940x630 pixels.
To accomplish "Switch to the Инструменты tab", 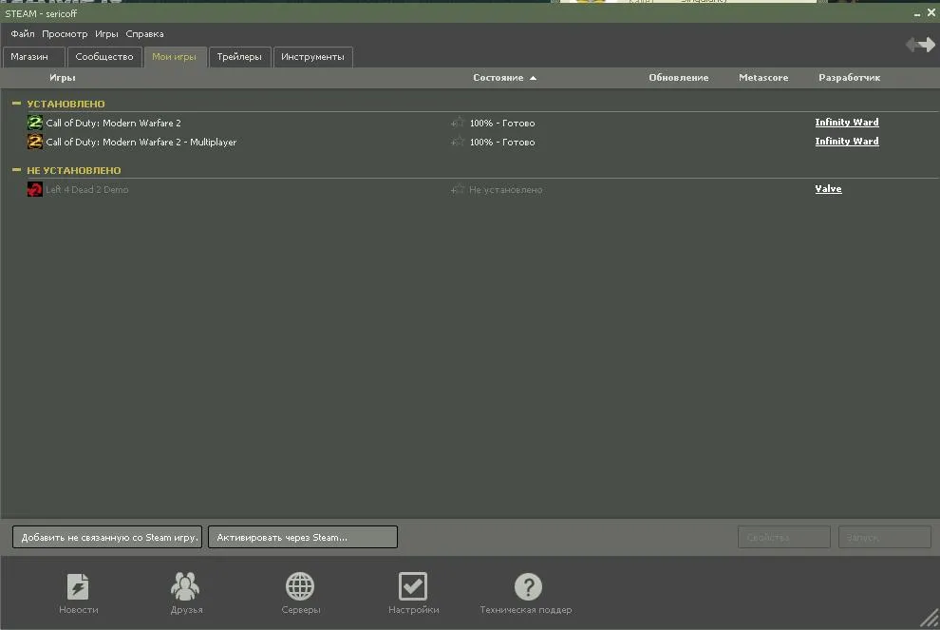I will (313, 57).
